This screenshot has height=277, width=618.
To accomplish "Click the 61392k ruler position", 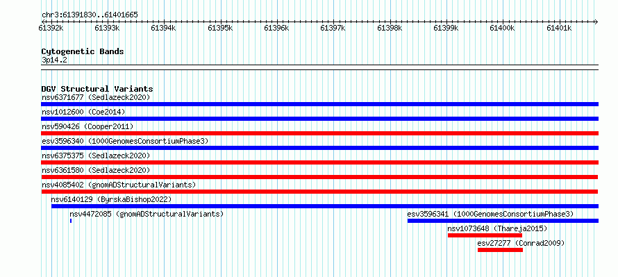I will point(51,28).
